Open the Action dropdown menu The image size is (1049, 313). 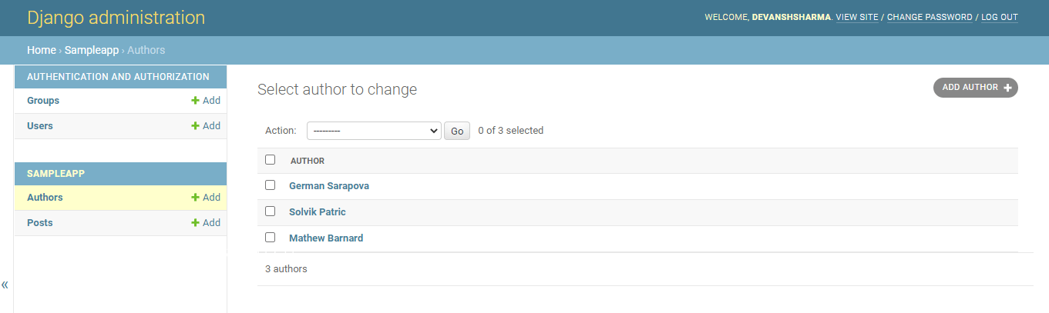click(374, 131)
